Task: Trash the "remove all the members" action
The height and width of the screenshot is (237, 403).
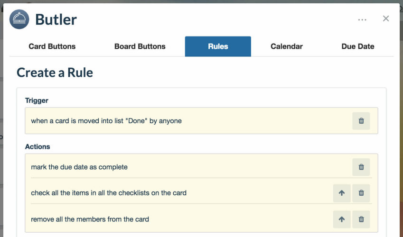Action: pyautogui.click(x=361, y=219)
